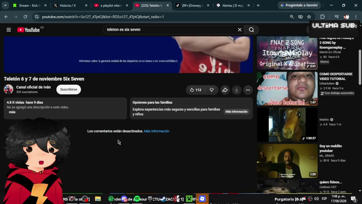
Task: Open Minecraft from the taskbar
Action: (x=189, y=199)
